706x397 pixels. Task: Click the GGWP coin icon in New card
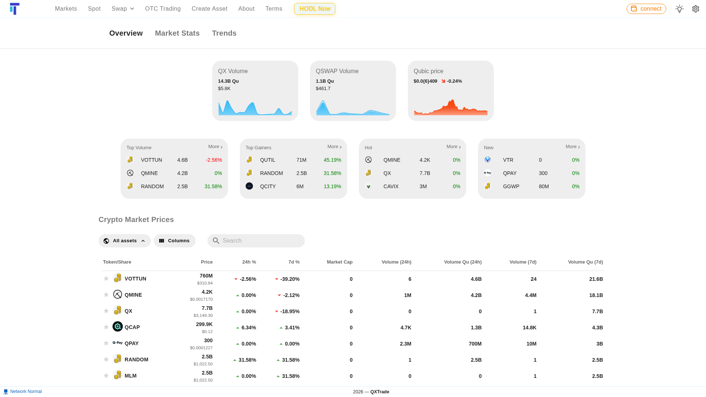(x=488, y=186)
